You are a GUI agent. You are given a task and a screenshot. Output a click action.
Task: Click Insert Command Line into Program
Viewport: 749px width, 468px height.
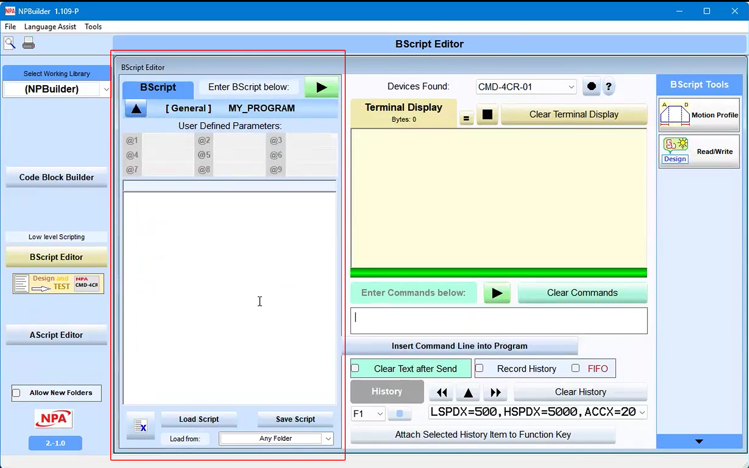tap(460, 346)
